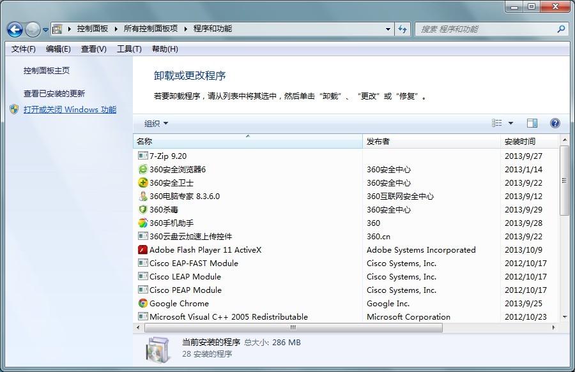
Task: Open the 组织 dropdown menu
Action: click(155, 123)
